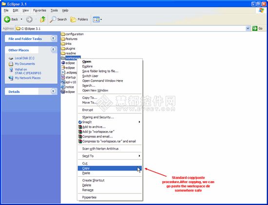Select the workspace folder icon
This screenshot has width=268, height=205.
[x=63, y=58]
